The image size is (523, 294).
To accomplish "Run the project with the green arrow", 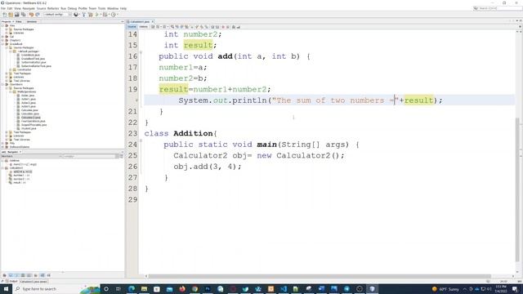I will 97,15.
